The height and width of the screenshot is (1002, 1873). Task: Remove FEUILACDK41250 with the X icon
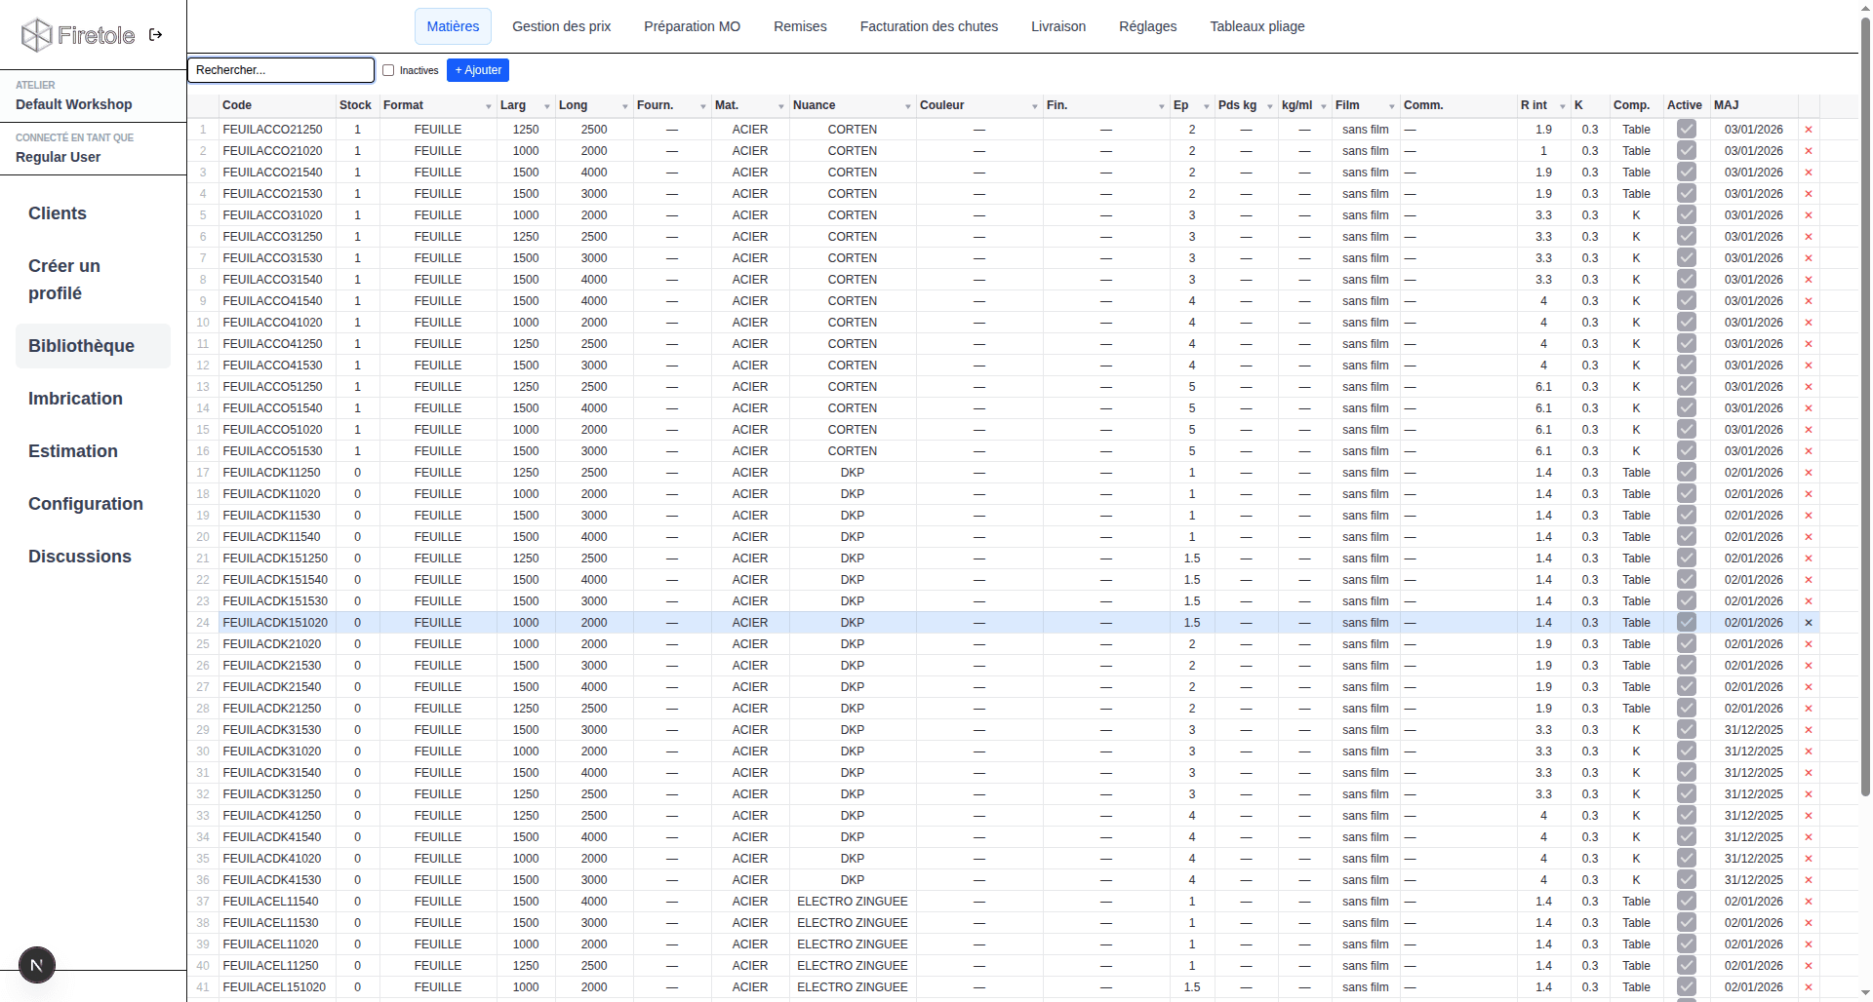(1809, 816)
